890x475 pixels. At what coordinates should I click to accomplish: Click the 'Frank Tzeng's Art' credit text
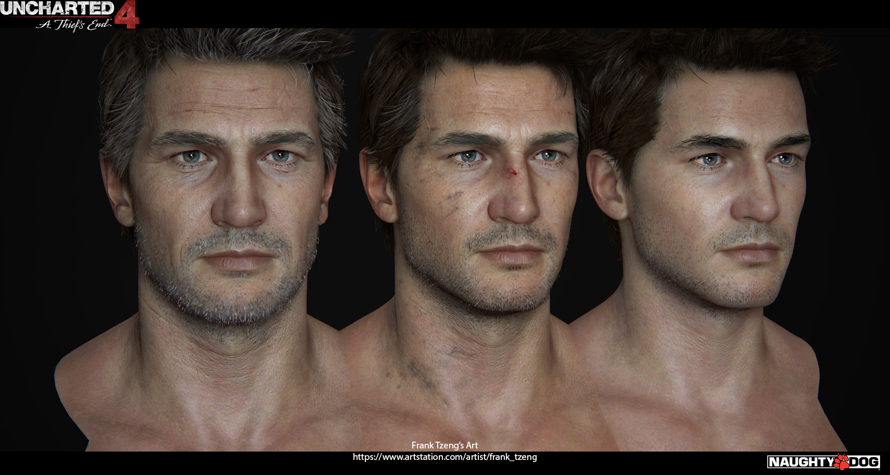click(444, 445)
